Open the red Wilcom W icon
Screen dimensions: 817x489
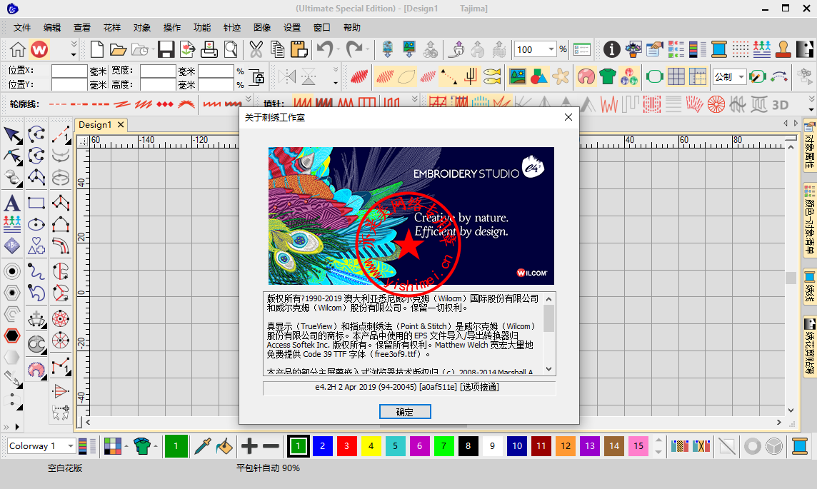click(39, 49)
